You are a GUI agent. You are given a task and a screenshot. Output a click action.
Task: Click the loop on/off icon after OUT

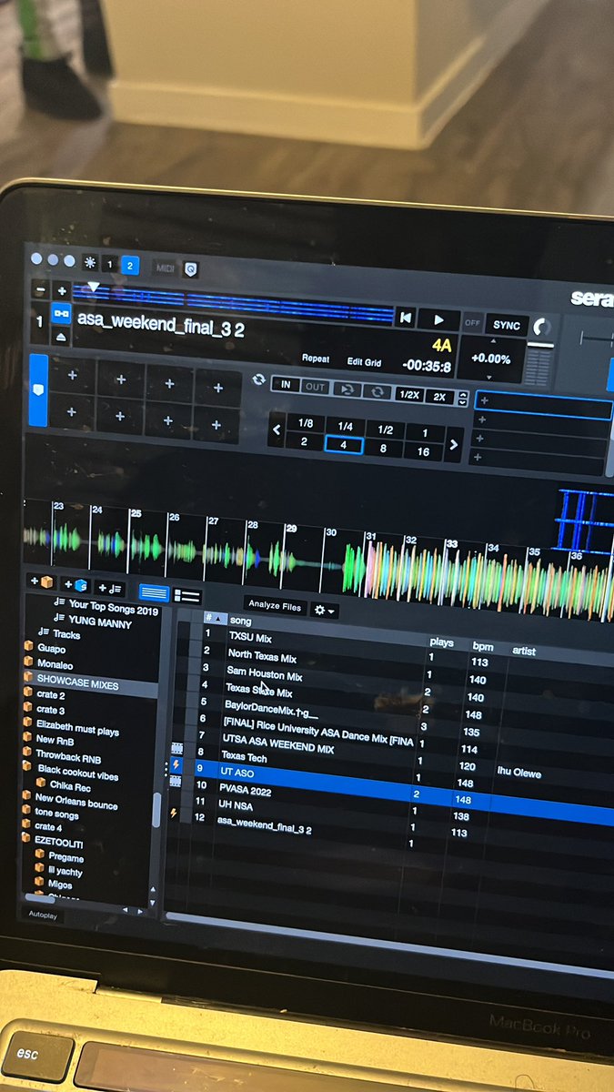point(346,389)
